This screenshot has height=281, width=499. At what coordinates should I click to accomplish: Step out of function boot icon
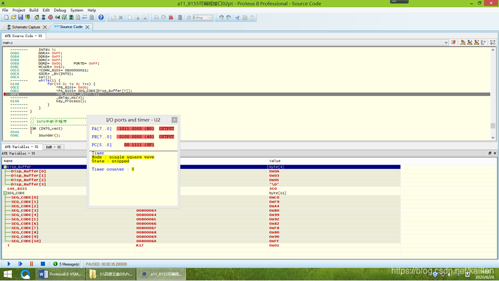(476, 42)
